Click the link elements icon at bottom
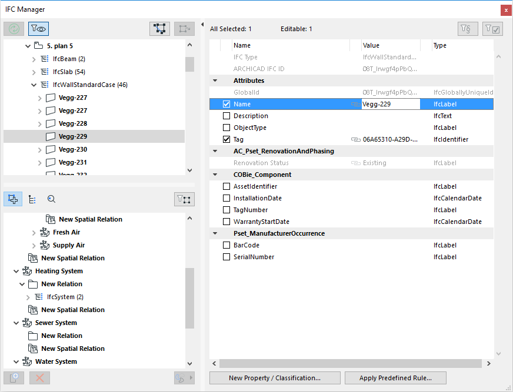Image resolution: width=513 pixels, height=392 pixels. coord(184,378)
